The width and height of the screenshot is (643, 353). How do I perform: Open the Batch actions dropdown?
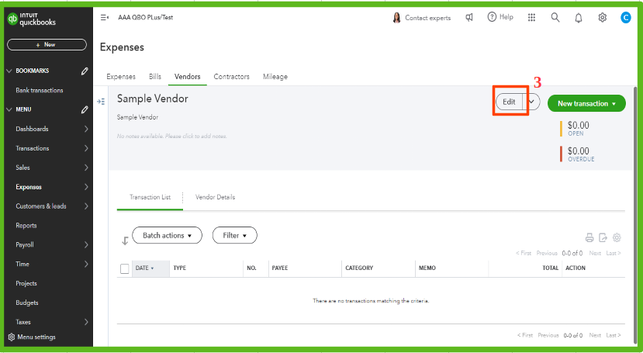[x=167, y=235]
